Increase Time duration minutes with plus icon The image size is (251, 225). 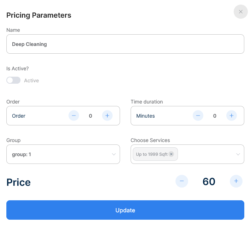click(232, 116)
